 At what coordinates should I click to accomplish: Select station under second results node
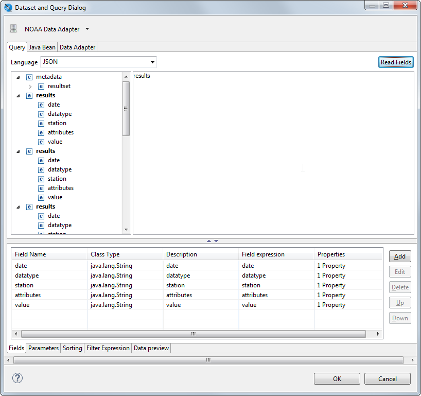coord(57,179)
